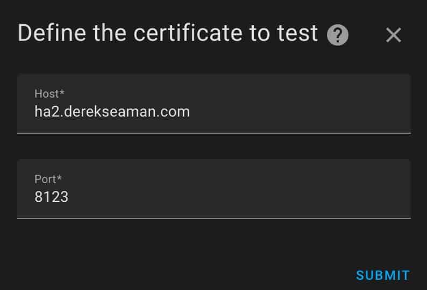Click the blue SUBMIT text button
Viewport: 427px width, 290px height.
pos(382,275)
